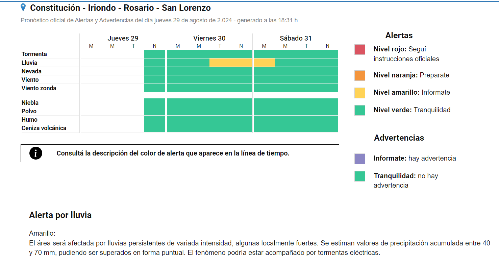The height and width of the screenshot is (262, 499).
Task: Click the Consultá la descripción notice box
Action: coord(180,153)
